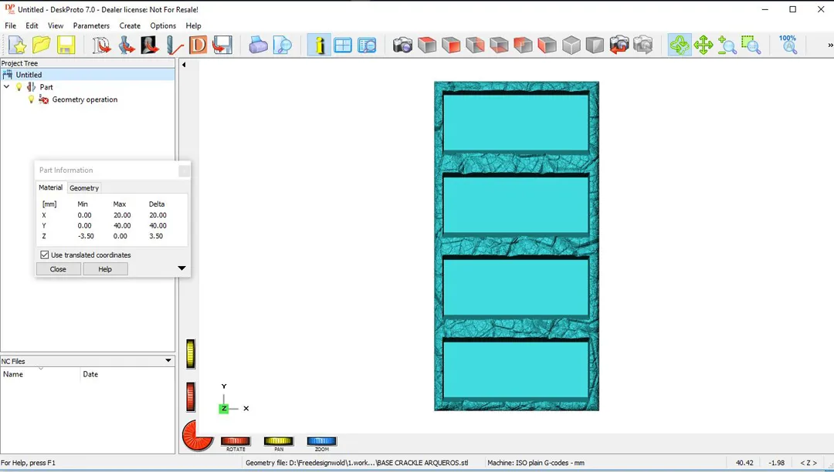Select the Material tab in Part Information
The height and width of the screenshot is (472, 834).
pos(50,187)
